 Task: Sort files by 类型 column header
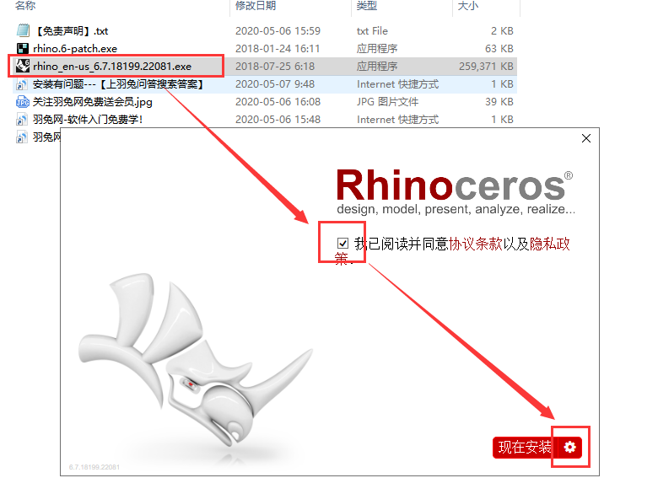tap(367, 6)
